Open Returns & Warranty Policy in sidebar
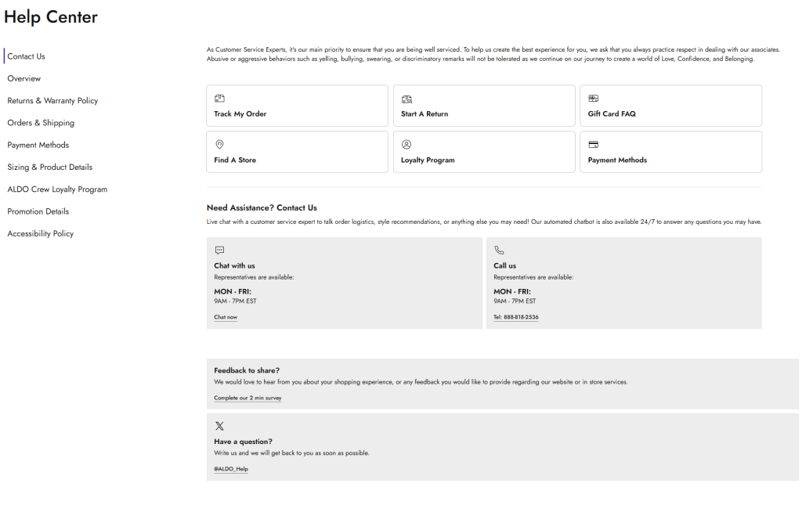Image resolution: width=802 pixels, height=516 pixels. tap(52, 101)
